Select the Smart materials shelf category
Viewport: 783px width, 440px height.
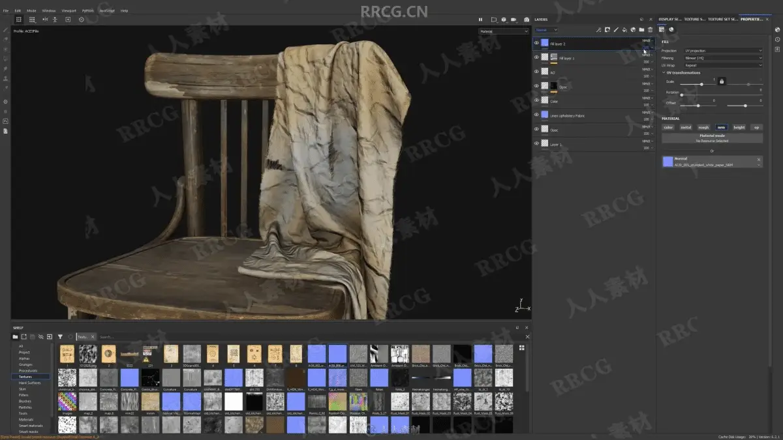point(30,426)
